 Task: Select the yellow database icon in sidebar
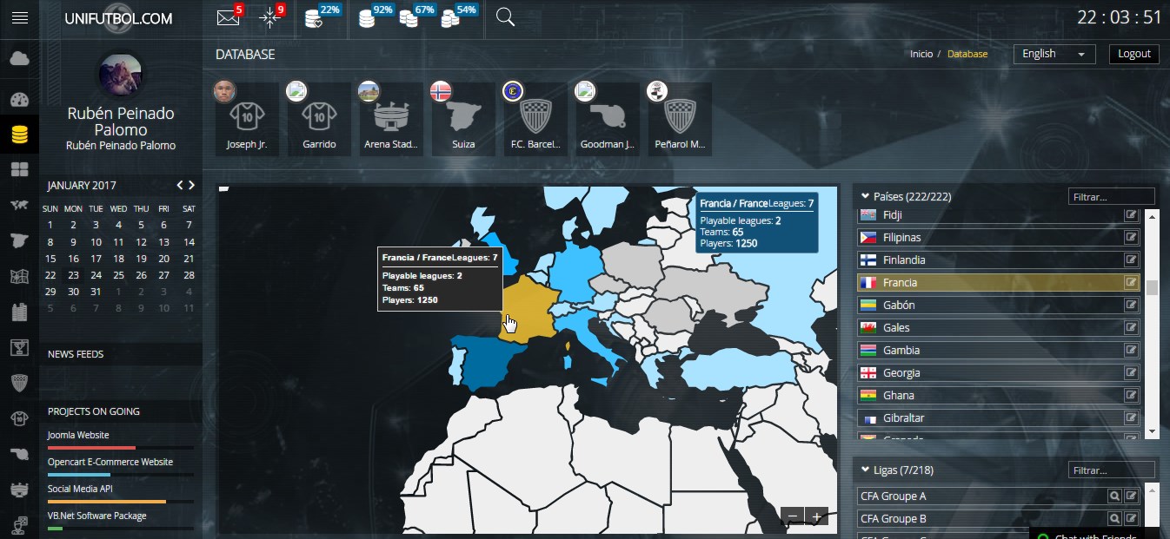point(19,135)
